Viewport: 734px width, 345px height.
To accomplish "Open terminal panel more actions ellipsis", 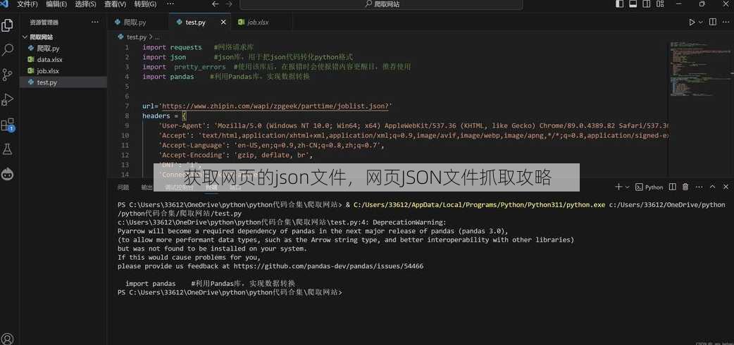I will [x=699, y=187].
